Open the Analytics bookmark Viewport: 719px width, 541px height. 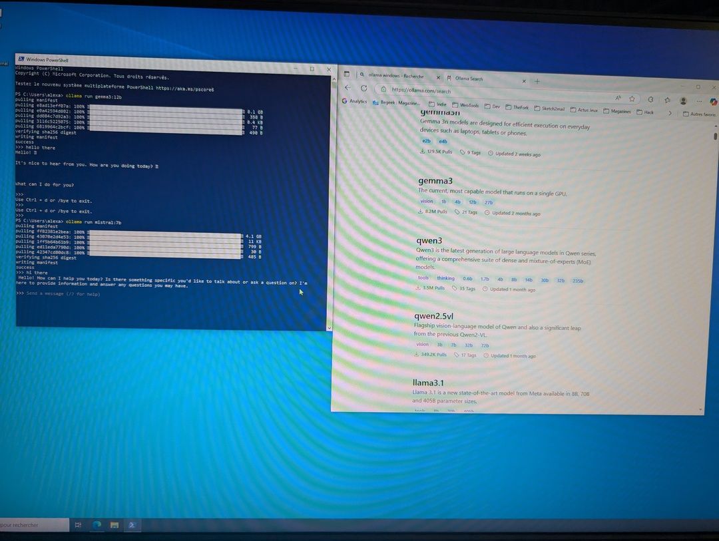tap(354, 101)
